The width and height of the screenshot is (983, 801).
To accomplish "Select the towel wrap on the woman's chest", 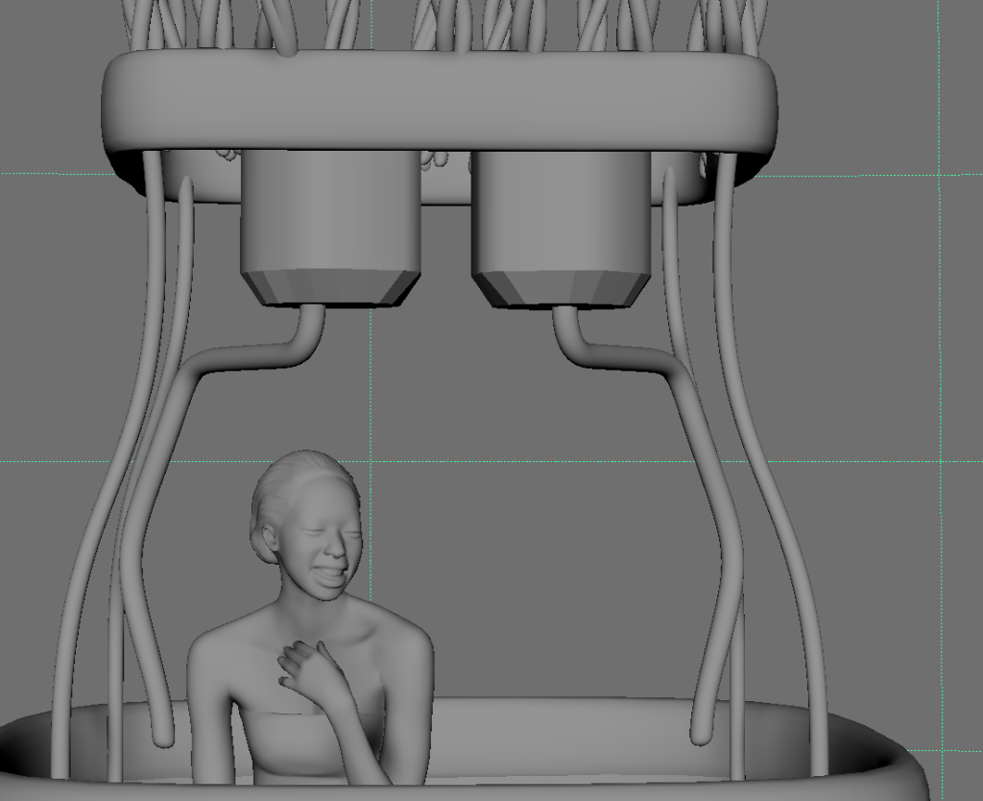I will tap(288, 744).
